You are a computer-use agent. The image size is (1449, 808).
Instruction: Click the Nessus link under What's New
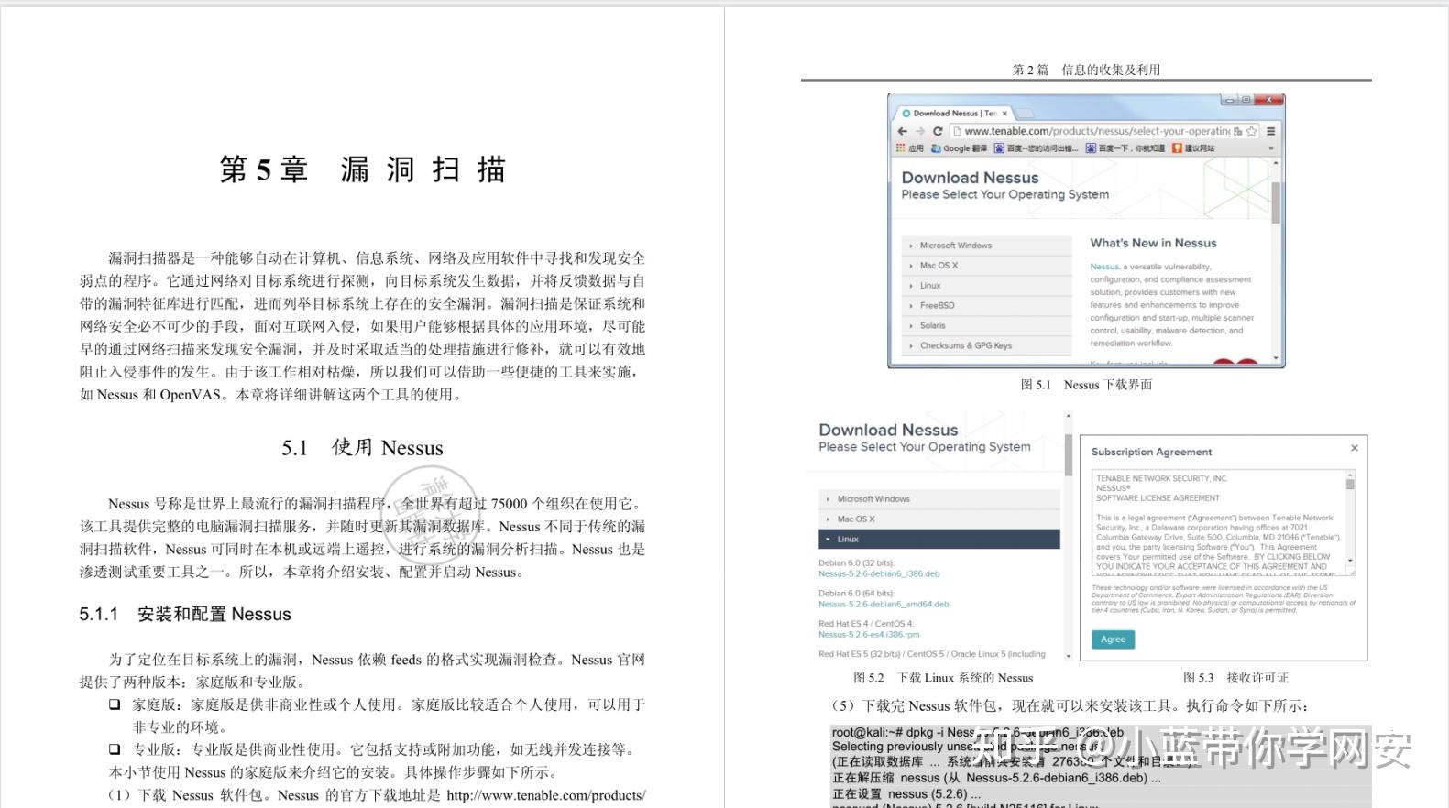tap(1104, 267)
